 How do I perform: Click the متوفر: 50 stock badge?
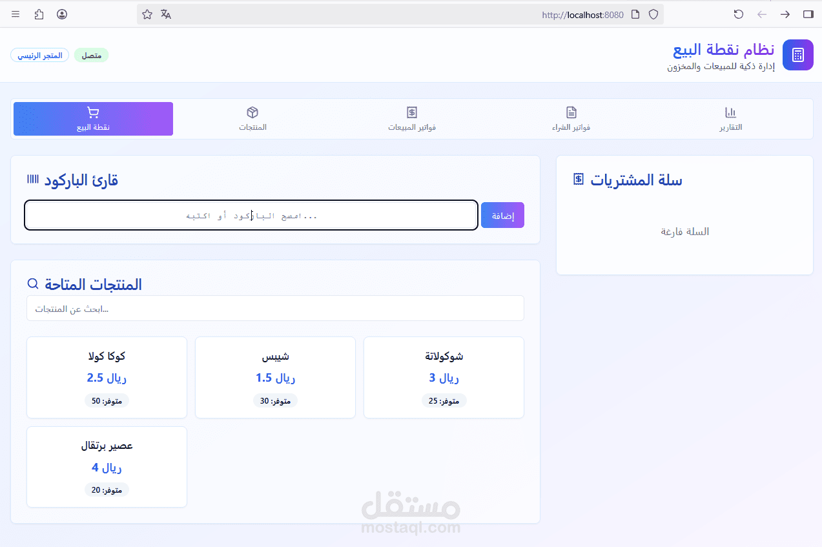pos(107,401)
